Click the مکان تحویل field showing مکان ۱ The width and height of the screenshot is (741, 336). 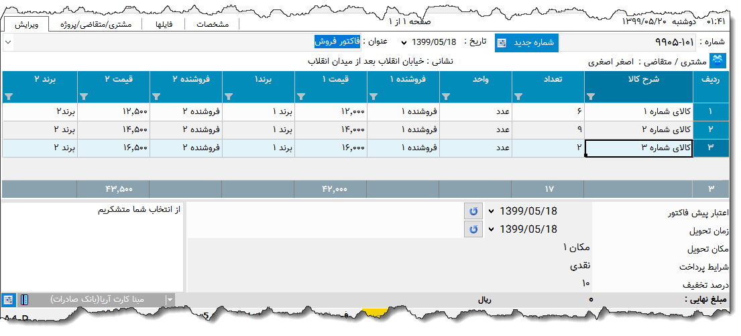390,247
